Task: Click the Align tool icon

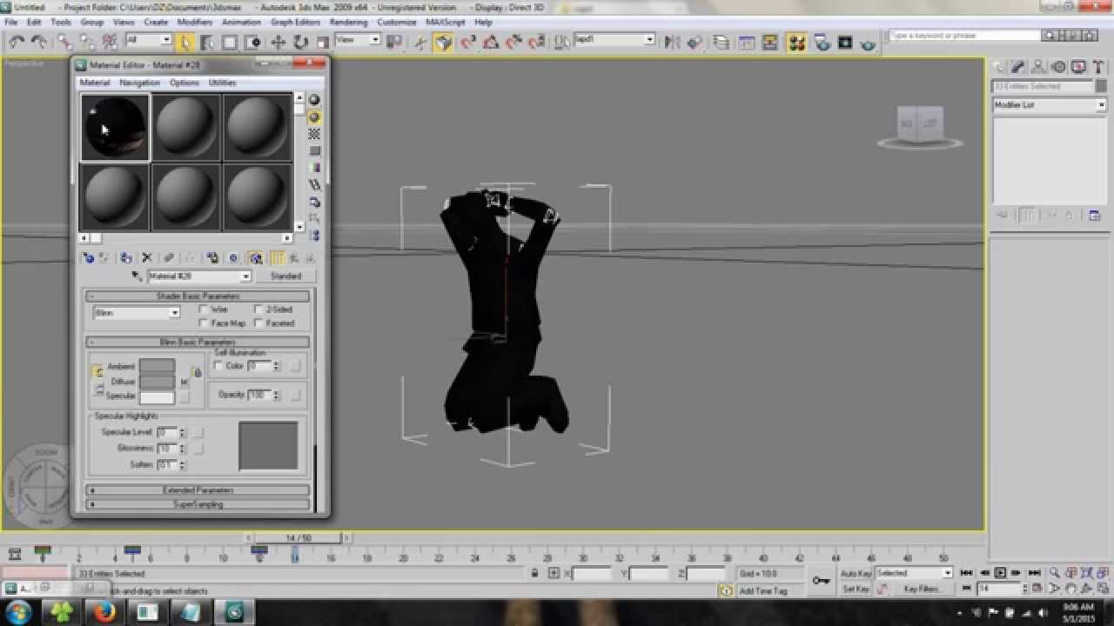Action: pos(695,42)
